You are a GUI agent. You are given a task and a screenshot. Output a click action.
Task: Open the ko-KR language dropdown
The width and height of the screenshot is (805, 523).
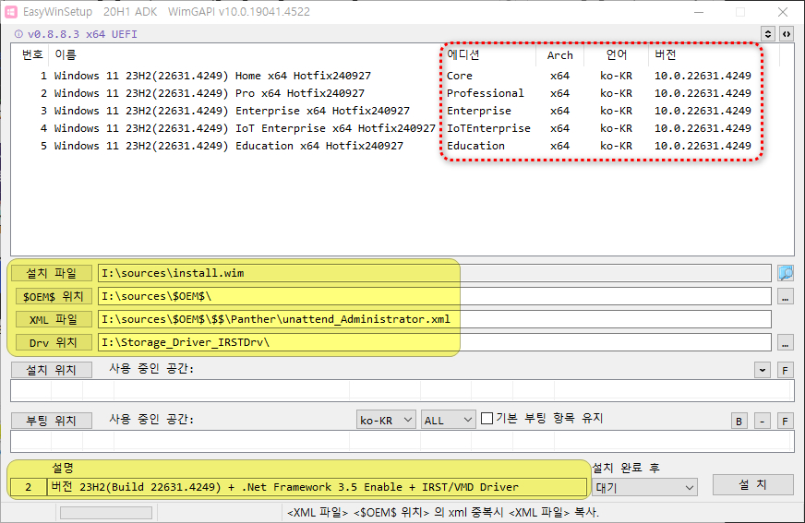[x=386, y=420]
